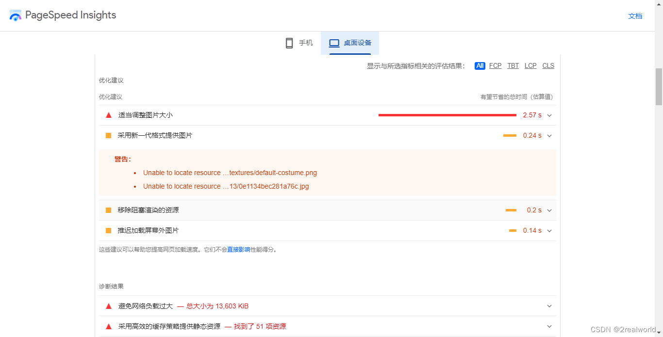The image size is (663, 337).
Task: Enable the CLS metric filter
Action: (x=548, y=65)
